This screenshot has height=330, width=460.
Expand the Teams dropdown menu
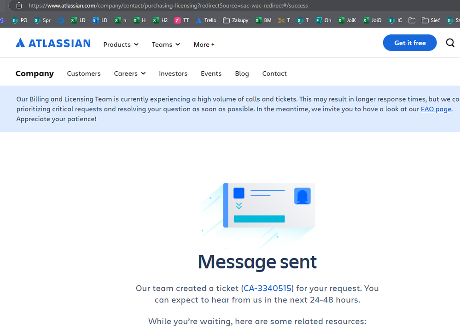(166, 45)
